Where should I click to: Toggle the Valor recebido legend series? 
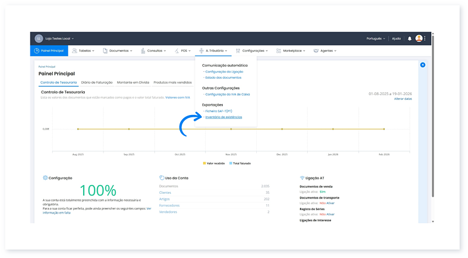coord(214,163)
